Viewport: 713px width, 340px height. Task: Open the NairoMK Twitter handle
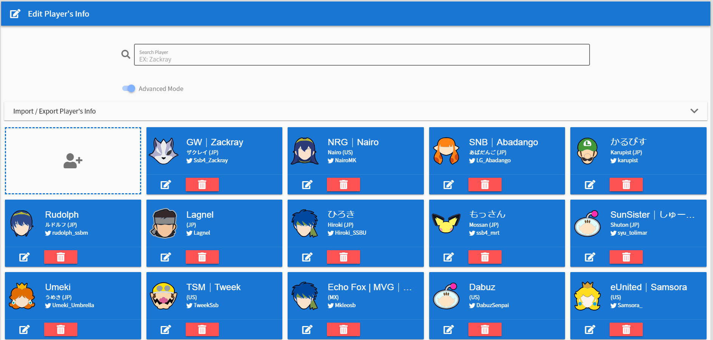342,160
